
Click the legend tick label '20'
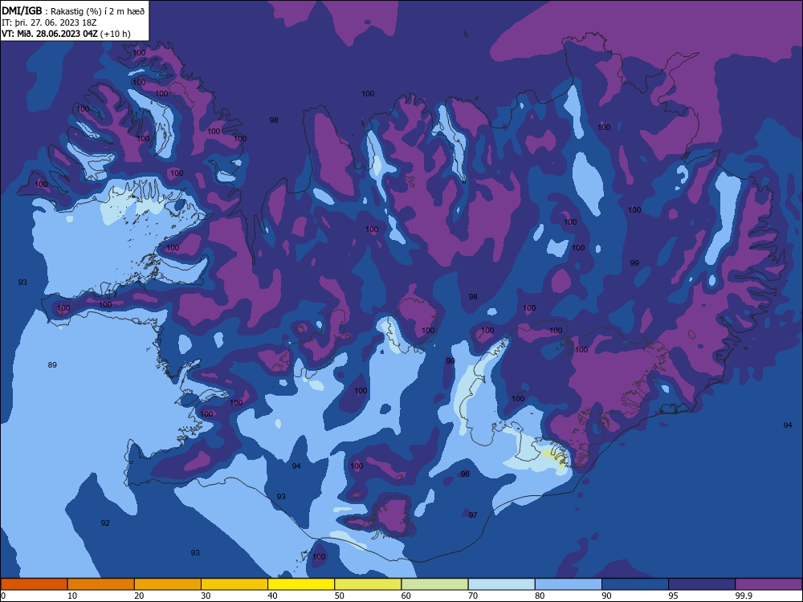point(139,596)
